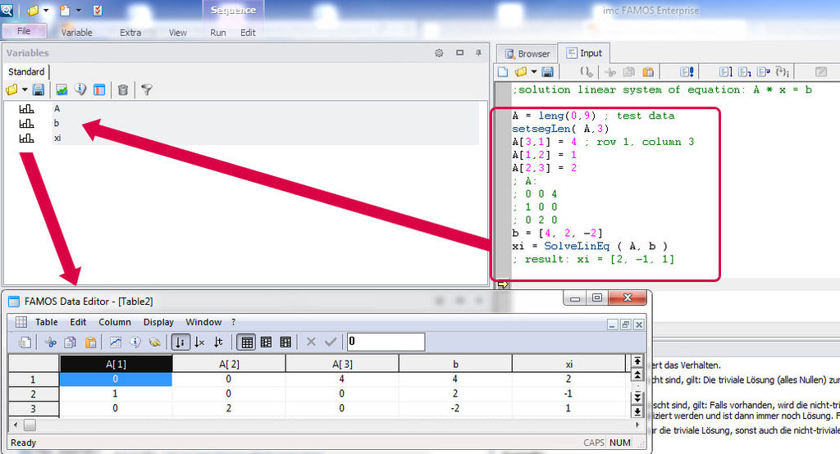Create a new sequence with the blank page icon
840x454 pixels.
point(503,72)
